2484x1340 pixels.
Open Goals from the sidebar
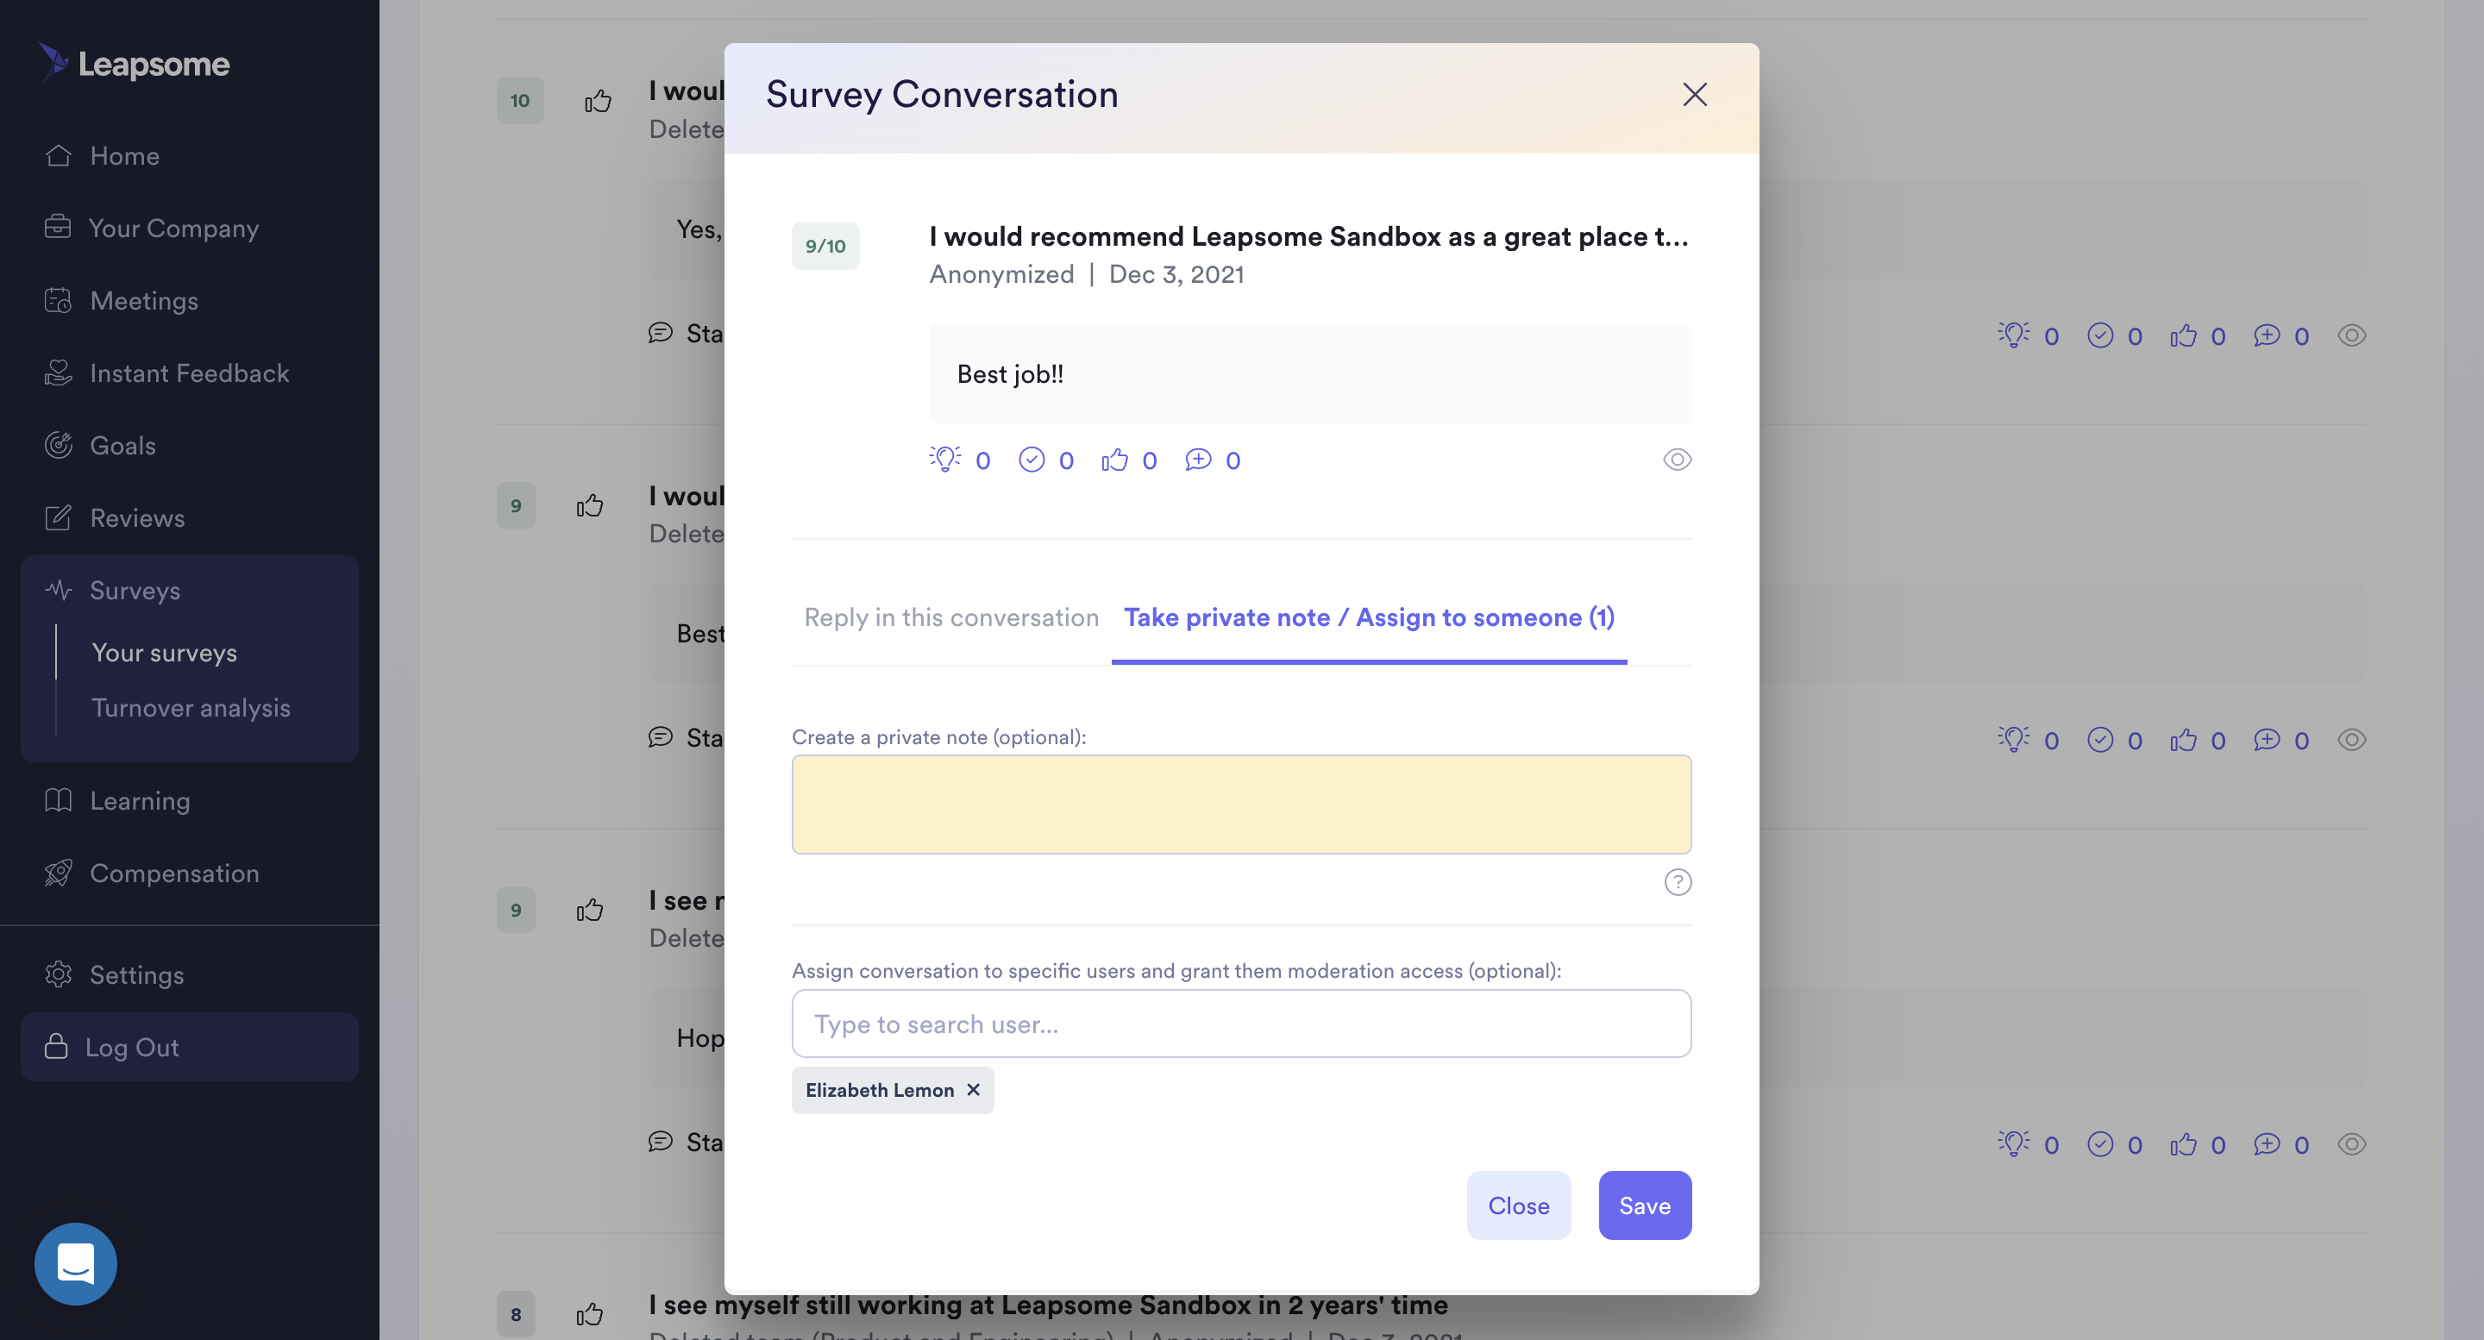pos(122,446)
